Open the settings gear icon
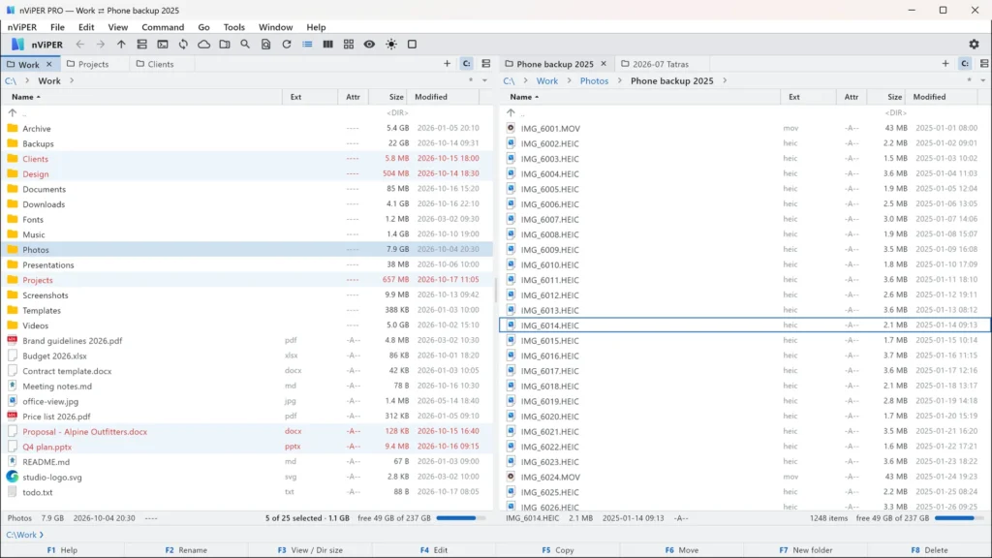Viewport: 992px width, 558px height. [x=974, y=45]
